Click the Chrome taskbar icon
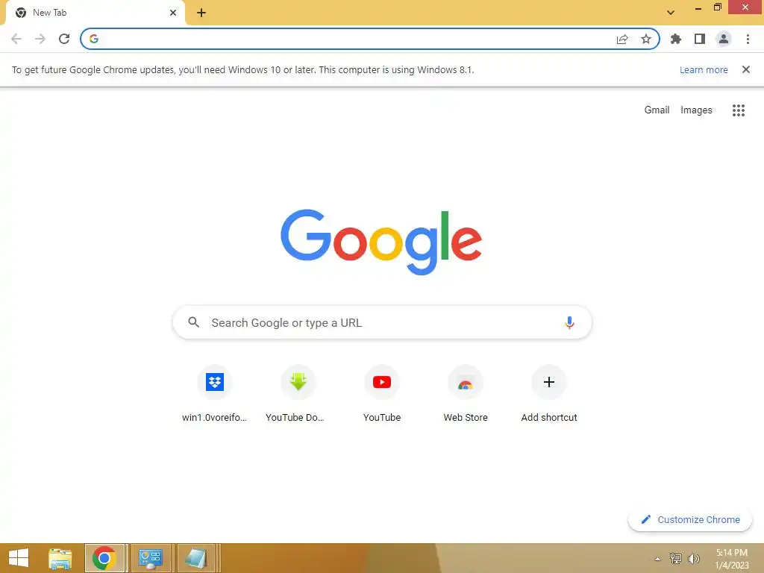 104,558
